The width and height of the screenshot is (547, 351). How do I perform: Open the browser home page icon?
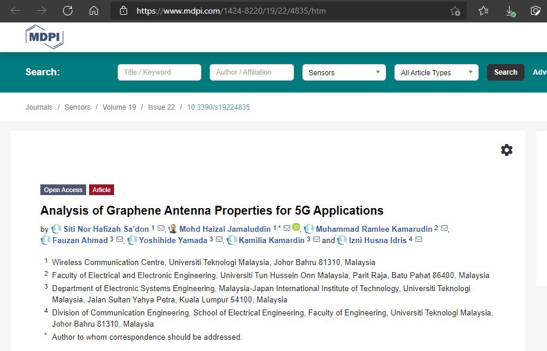93,11
